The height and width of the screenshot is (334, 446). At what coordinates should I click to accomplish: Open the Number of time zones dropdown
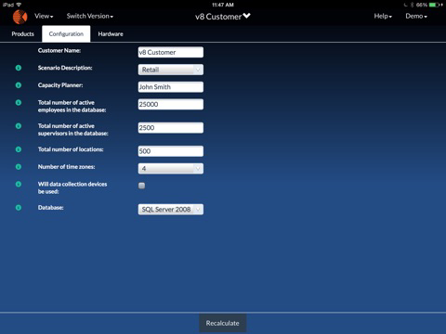[x=171, y=169]
